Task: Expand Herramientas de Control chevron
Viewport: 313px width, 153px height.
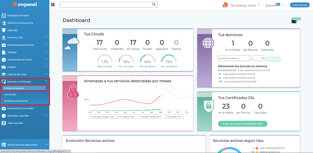Action: tap(46, 59)
